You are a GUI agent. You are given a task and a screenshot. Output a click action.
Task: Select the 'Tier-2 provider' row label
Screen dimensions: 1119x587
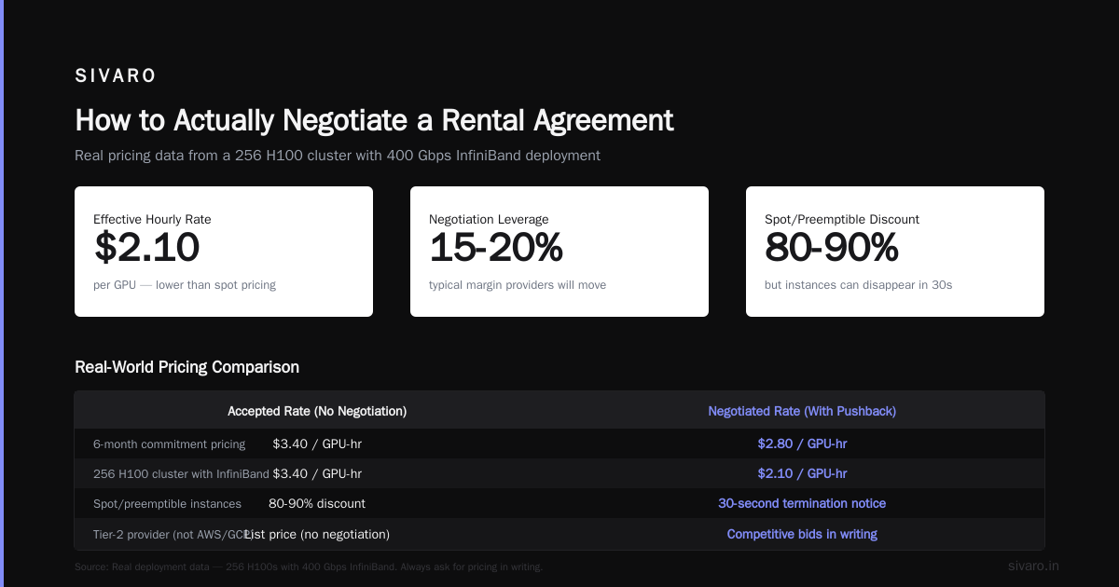click(x=173, y=535)
